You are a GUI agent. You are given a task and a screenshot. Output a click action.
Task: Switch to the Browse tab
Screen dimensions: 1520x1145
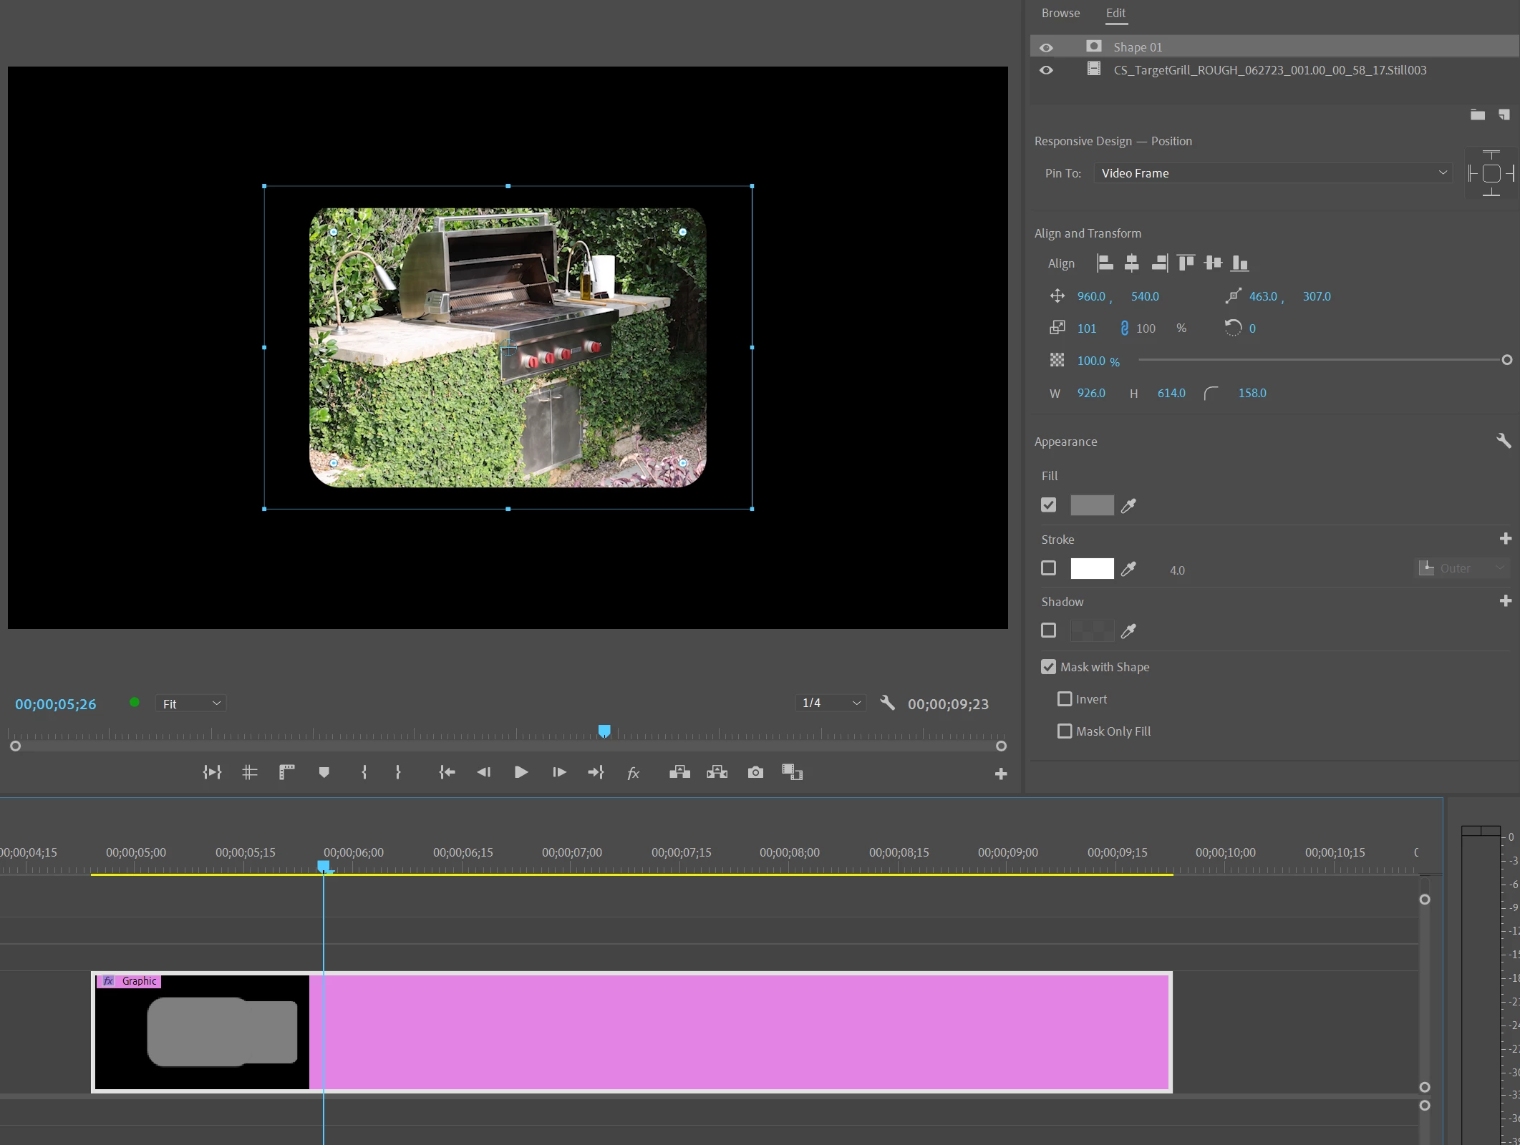(1060, 13)
